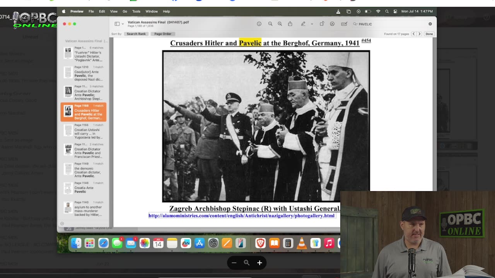Screen dimensions: 495x278
Task: Click the Wi-Fi status menu icon
Action: pyautogui.click(x=378, y=12)
